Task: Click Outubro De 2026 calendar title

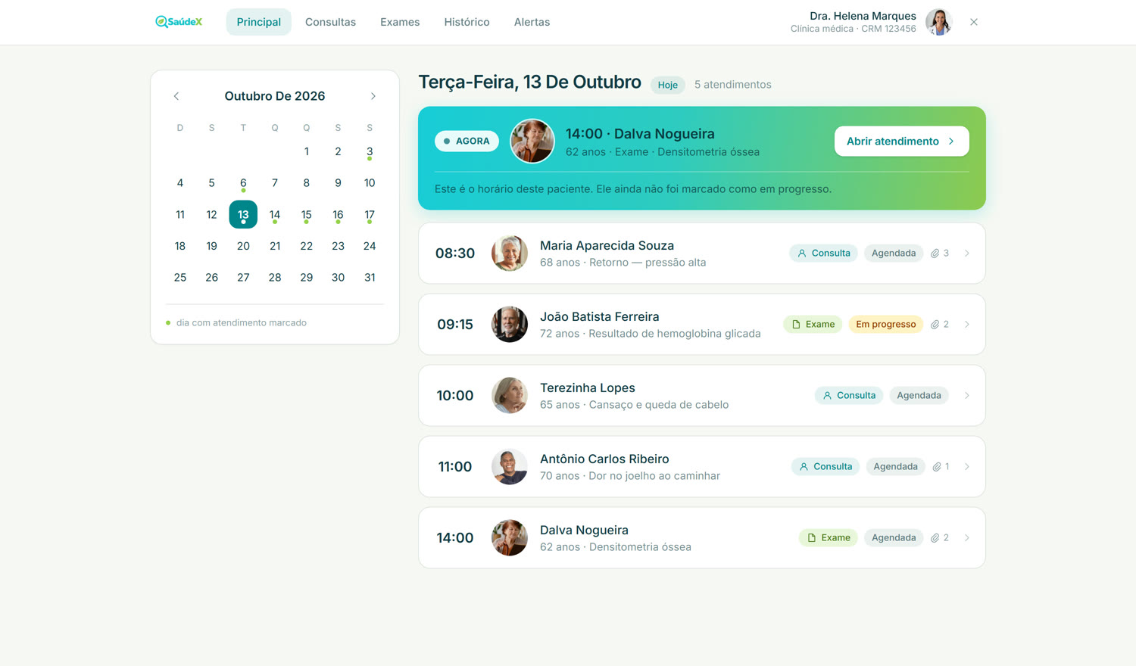Action: [275, 96]
